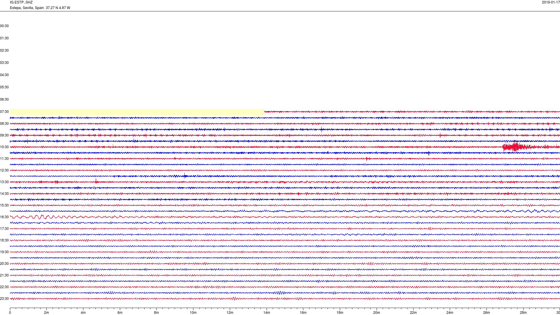Click the date label 2019-01-17
The height and width of the screenshot is (315, 560).
tap(551, 2)
